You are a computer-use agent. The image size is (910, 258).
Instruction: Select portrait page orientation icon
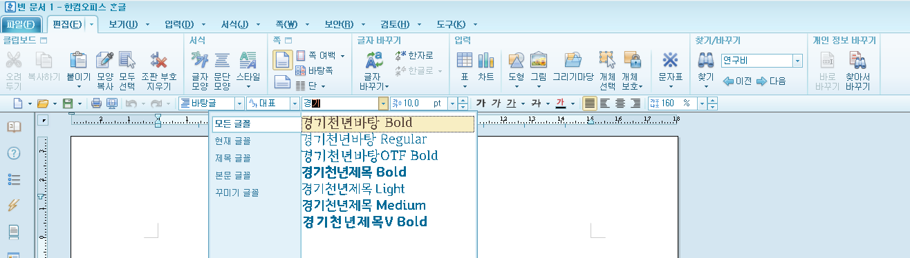[x=282, y=60]
